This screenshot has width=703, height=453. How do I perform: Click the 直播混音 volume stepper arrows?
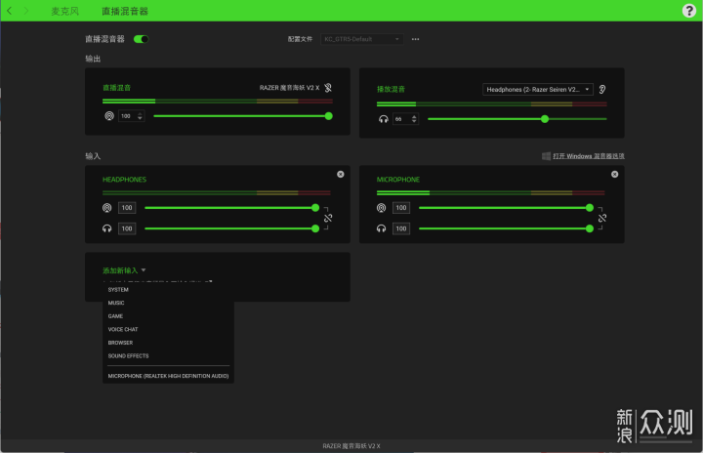140,116
